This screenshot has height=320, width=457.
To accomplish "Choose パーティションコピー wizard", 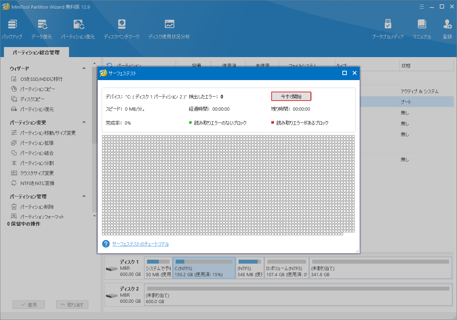I will pyautogui.click(x=33, y=89).
